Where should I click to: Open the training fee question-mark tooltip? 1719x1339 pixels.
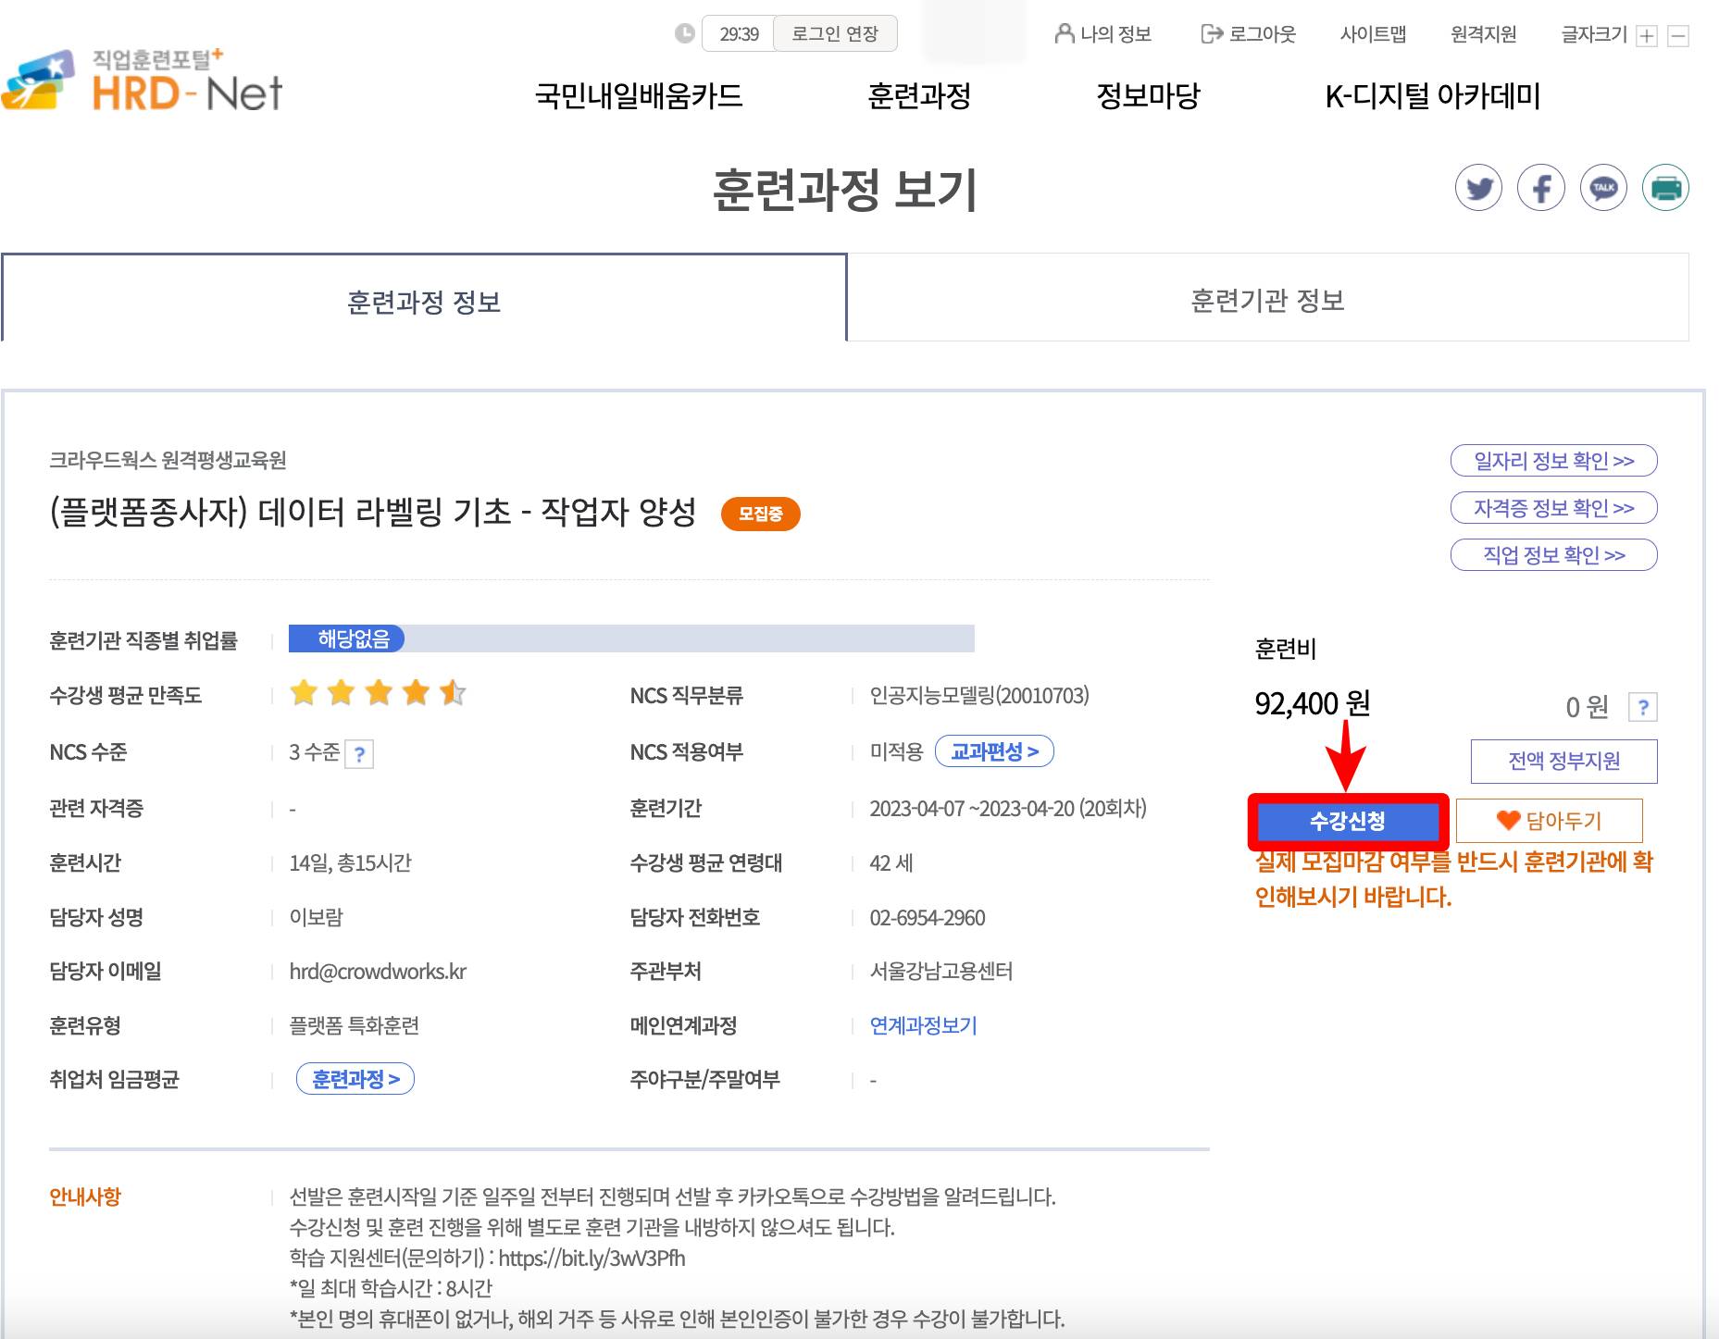(x=1643, y=706)
